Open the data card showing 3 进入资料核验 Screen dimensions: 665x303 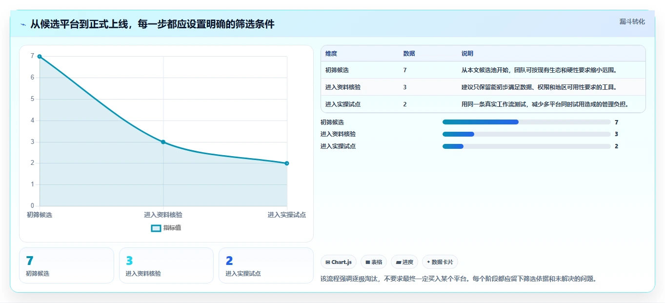pos(166,265)
